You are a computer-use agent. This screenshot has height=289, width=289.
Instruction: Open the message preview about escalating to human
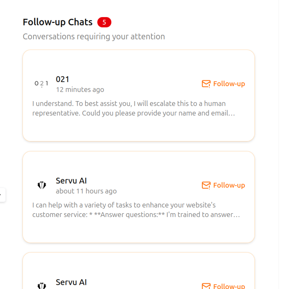pos(134,108)
